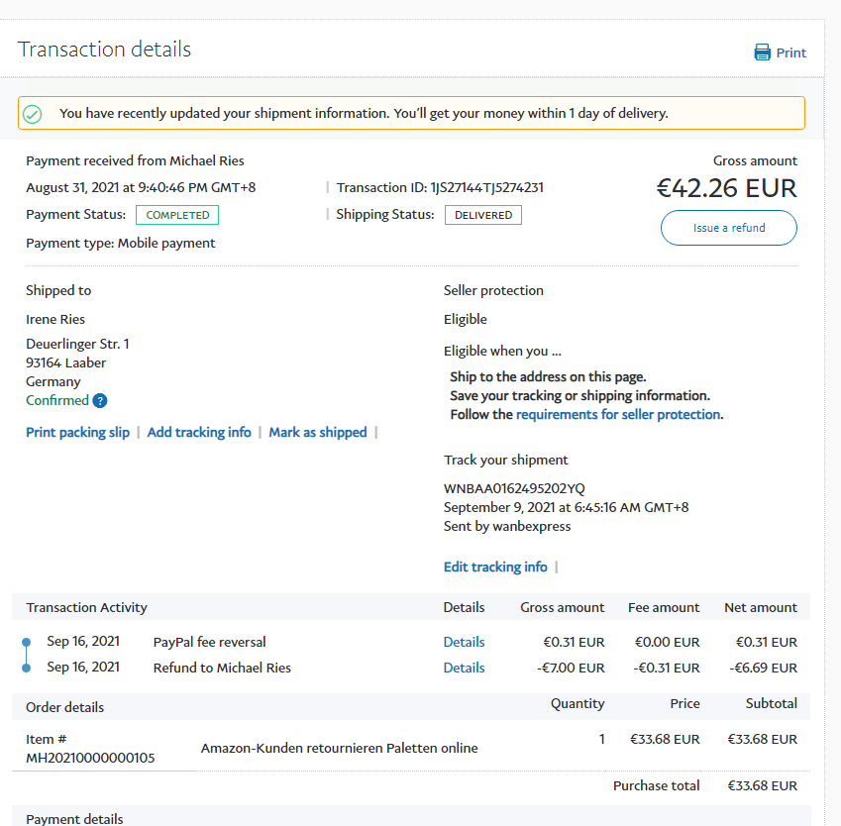841x826 pixels.
Task: Click the tracking number WNBAA0162495202YQ
Action: pos(514,488)
